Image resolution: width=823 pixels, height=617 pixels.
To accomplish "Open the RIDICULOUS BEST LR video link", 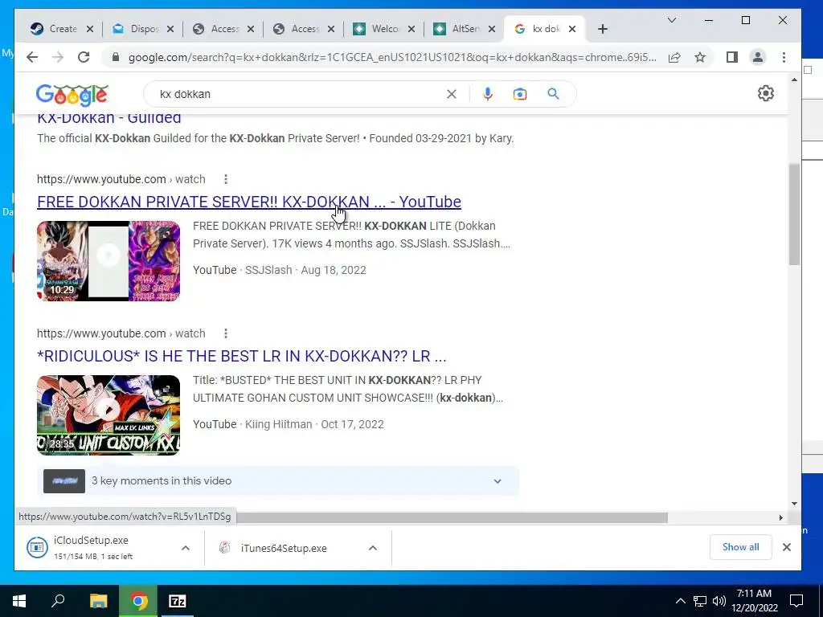I will [241, 356].
